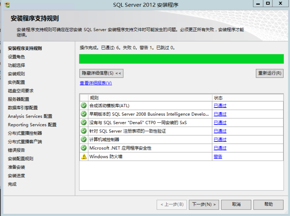This screenshot has height=216, width=290.
Task: Select 安装进度 step in sidebar
Action: (16, 176)
